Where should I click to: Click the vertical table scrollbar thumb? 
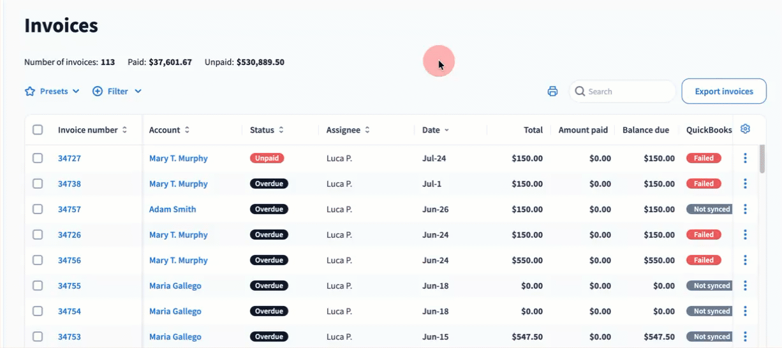[x=762, y=159]
